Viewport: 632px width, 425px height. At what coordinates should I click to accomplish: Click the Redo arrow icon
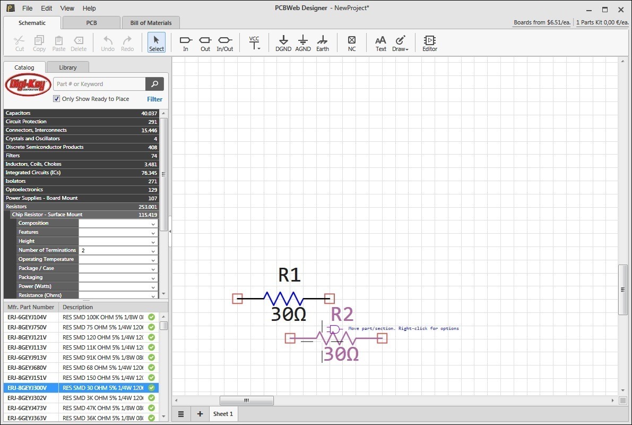tap(127, 43)
